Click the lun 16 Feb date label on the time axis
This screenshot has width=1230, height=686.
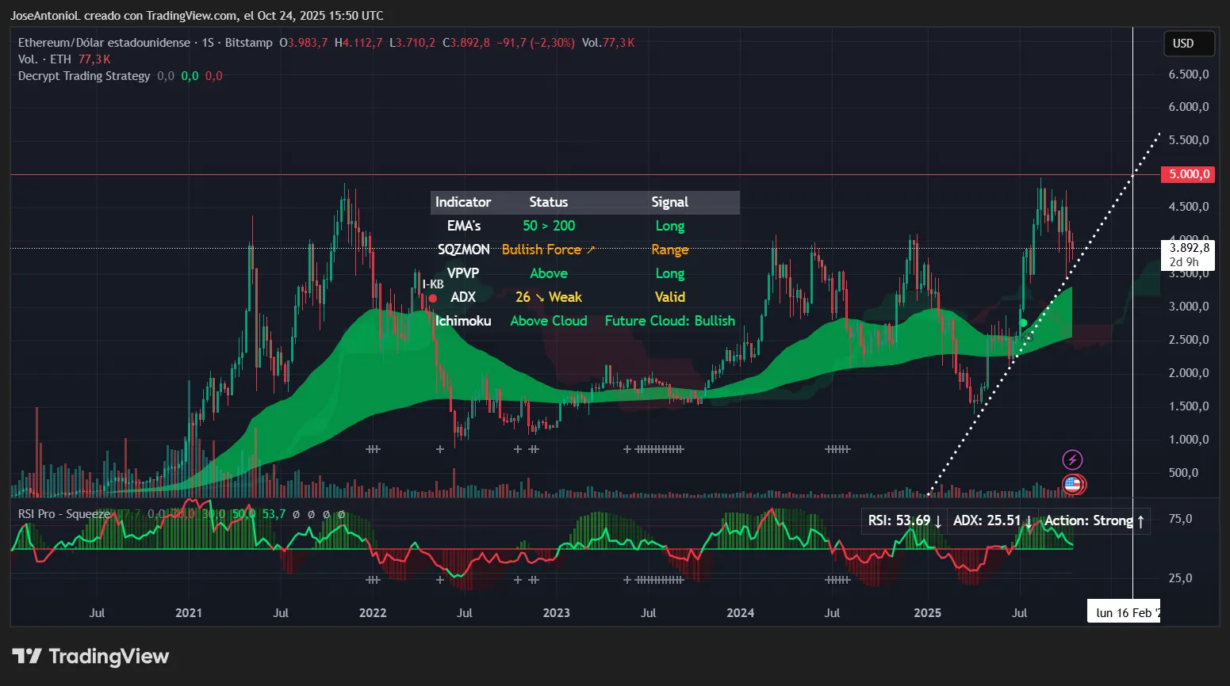1123,612
